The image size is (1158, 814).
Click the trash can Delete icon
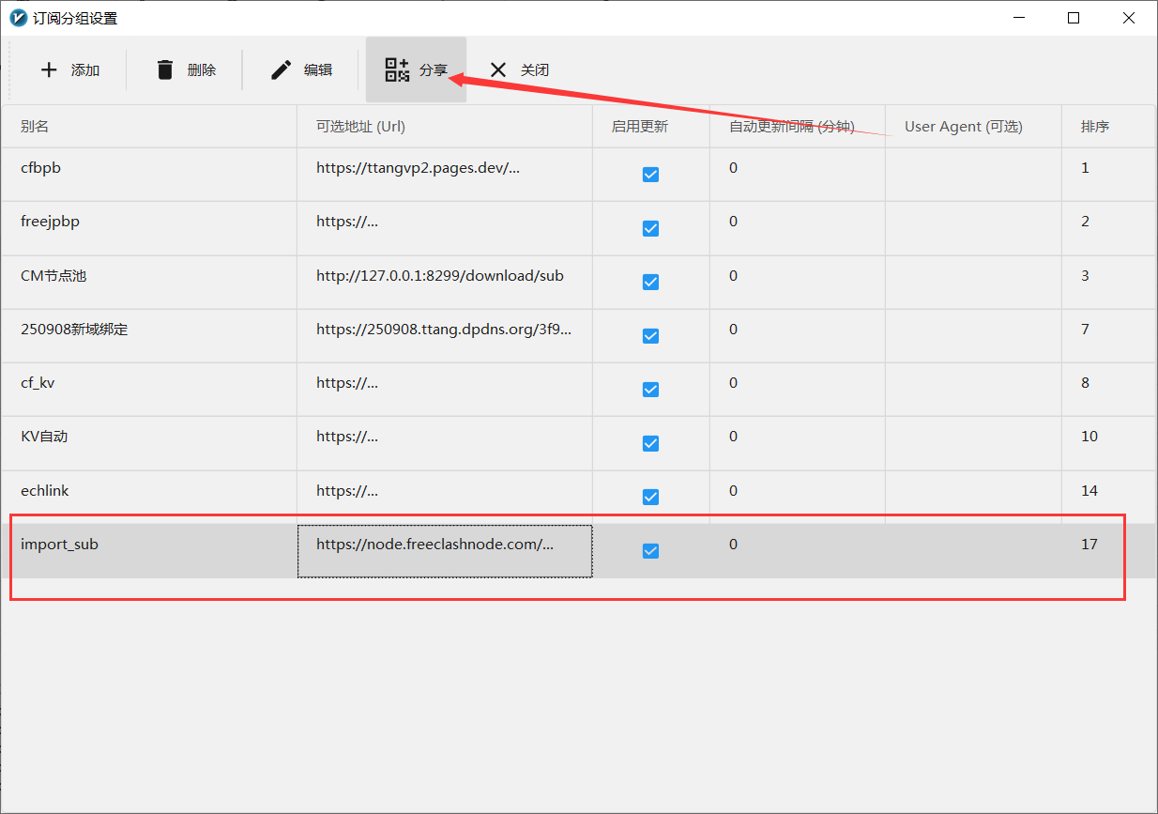pos(165,70)
